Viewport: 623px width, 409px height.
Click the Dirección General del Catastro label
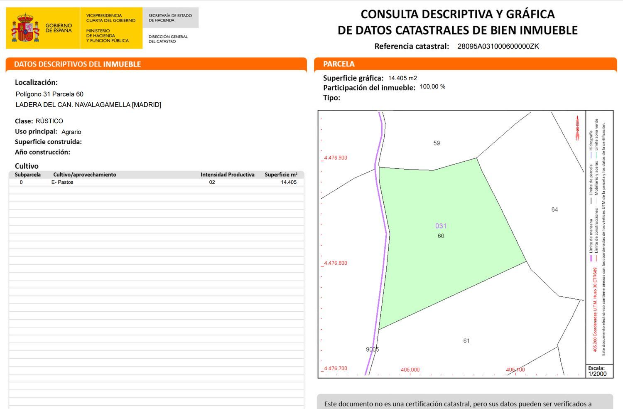168,39
